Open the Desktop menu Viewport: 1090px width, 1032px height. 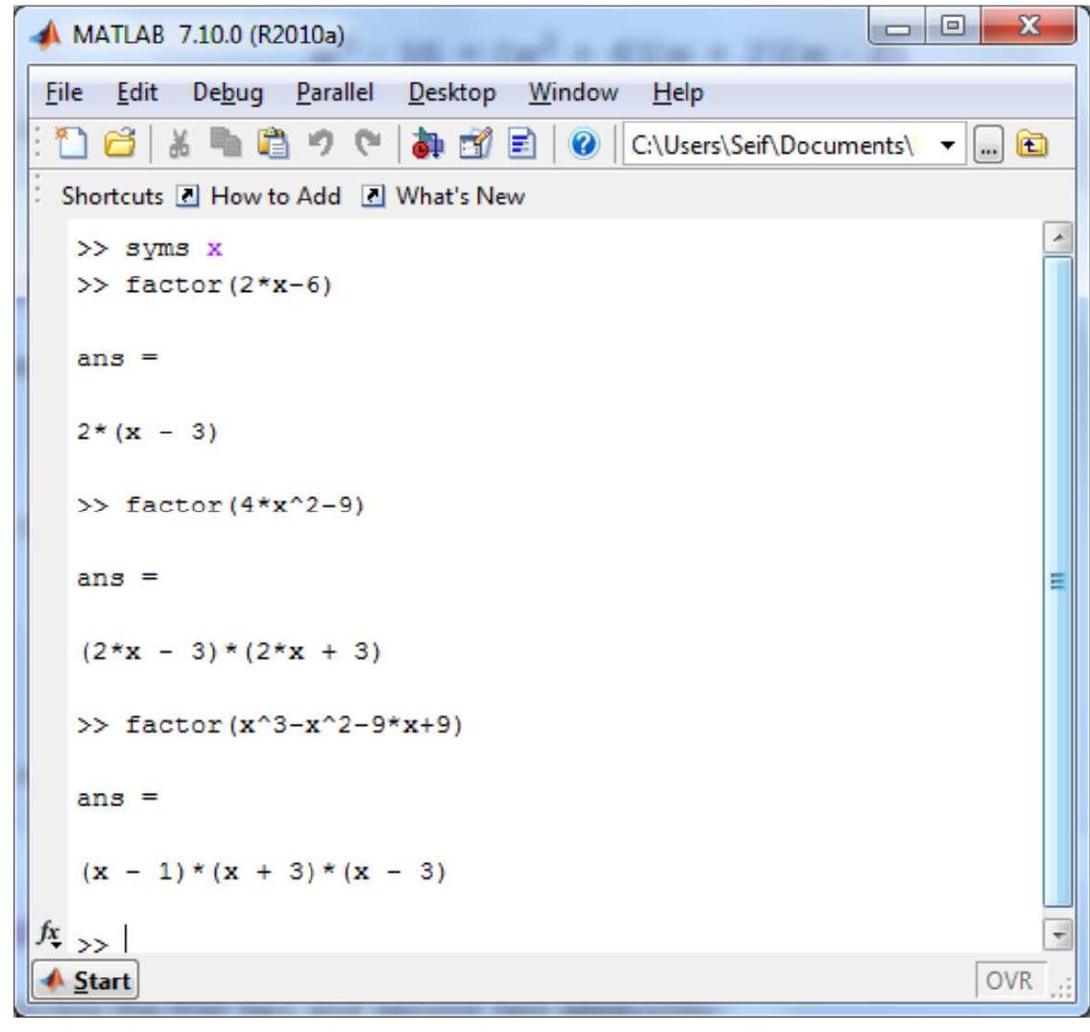pyautogui.click(x=452, y=93)
